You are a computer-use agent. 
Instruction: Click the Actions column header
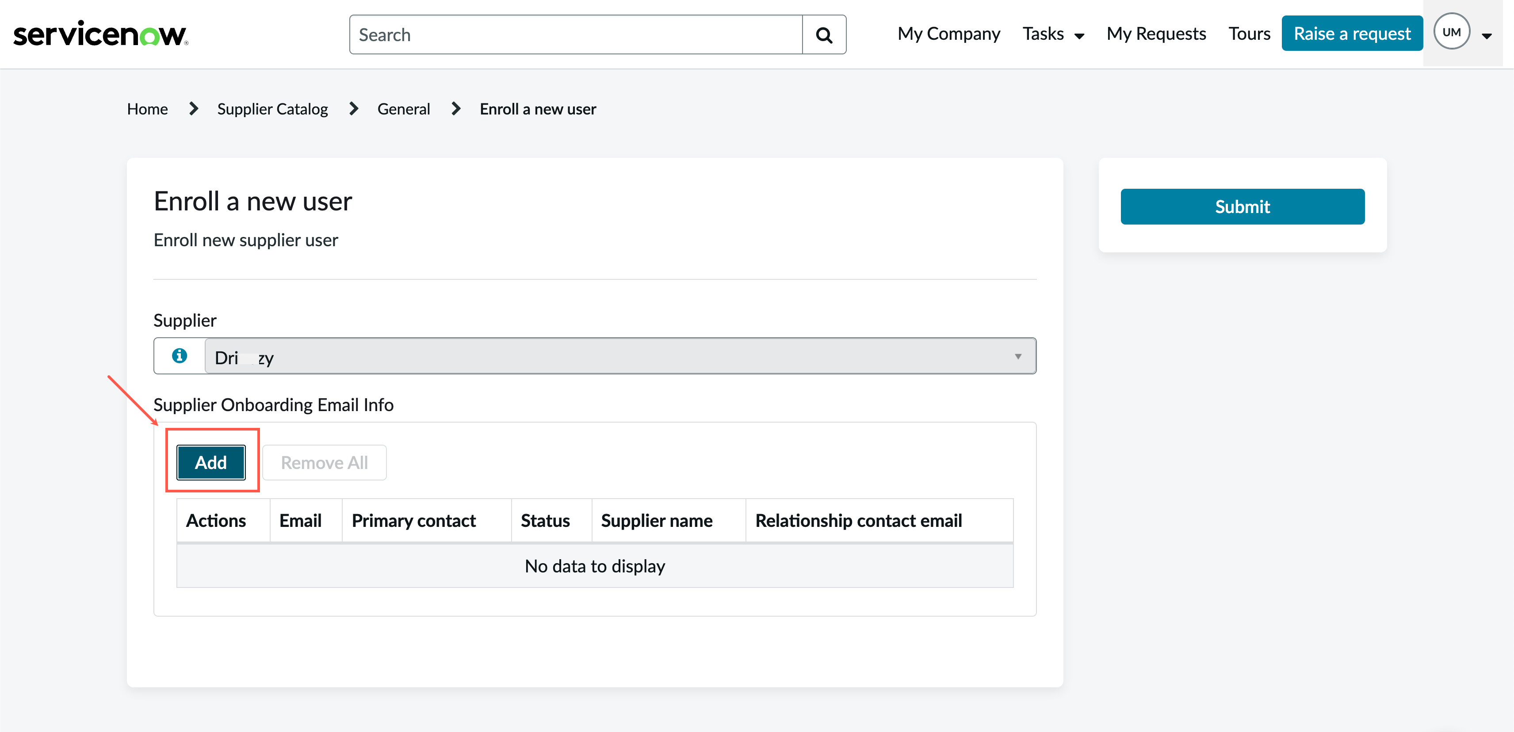pyautogui.click(x=223, y=521)
